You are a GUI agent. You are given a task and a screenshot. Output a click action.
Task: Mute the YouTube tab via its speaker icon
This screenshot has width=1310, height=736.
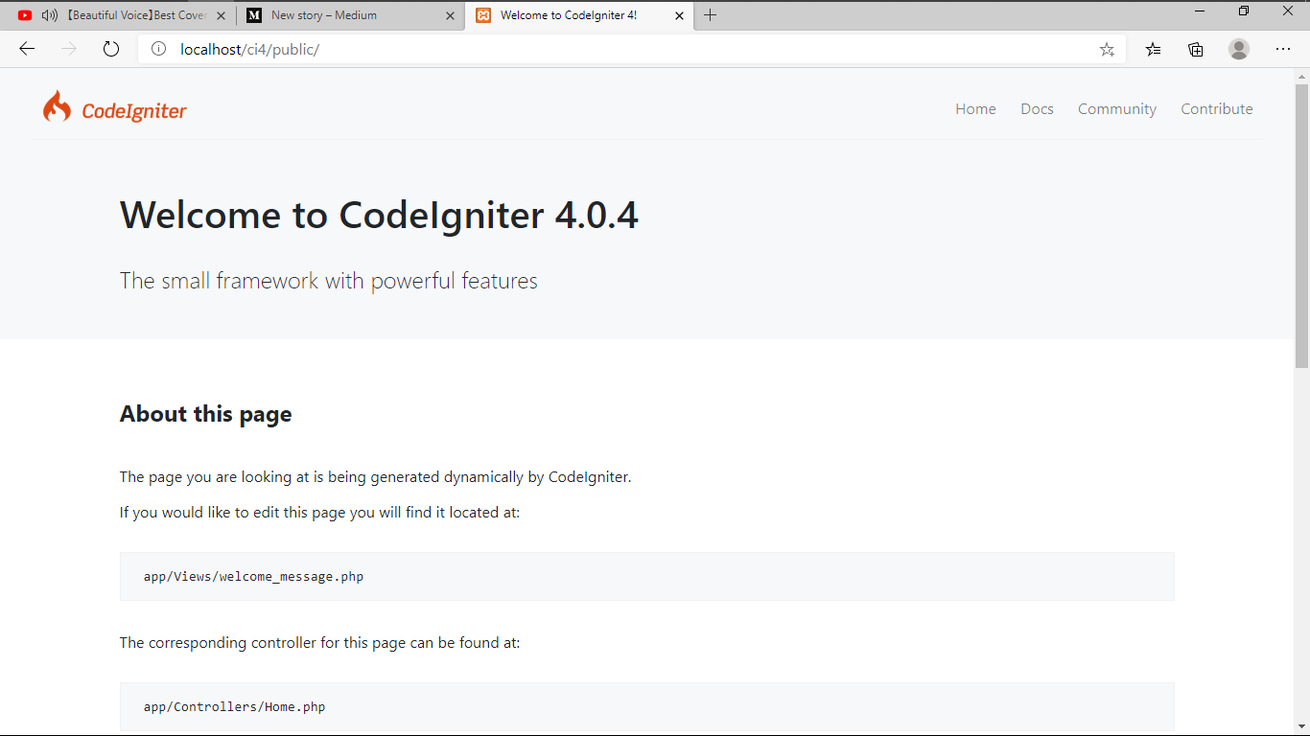pyautogui.click(x=48, y=15)
